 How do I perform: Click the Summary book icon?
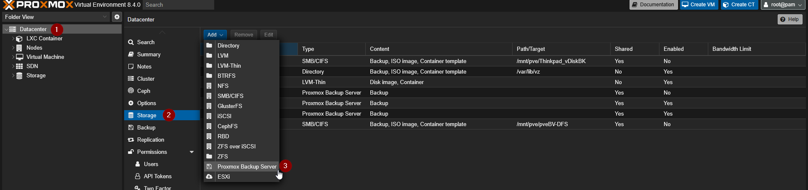(x=131, y=54)
